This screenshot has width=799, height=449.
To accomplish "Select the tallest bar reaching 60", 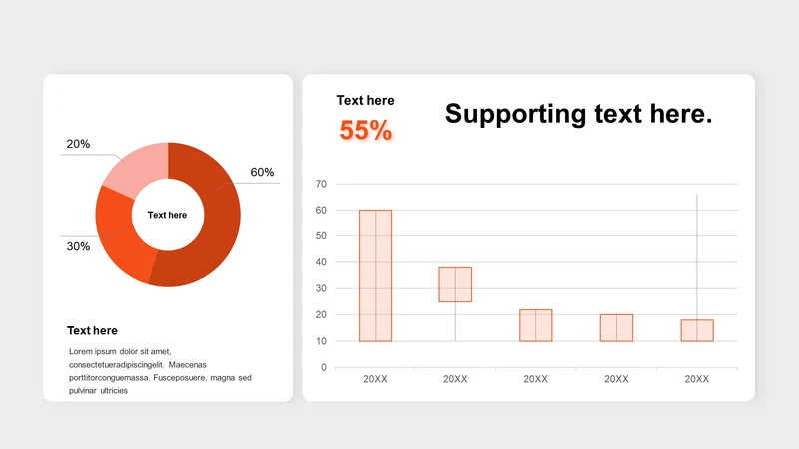I will (375, 275).
